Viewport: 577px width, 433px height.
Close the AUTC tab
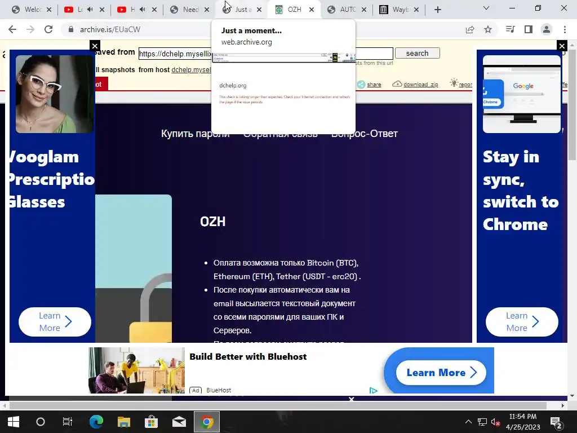[364, 10]
